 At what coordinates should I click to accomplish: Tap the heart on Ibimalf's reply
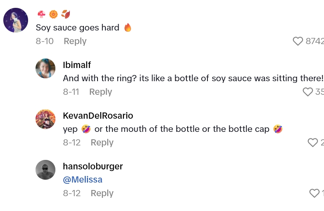pyautogui.click(x=307, y=92)
